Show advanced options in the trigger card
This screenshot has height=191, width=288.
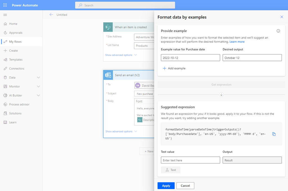pyautogui.click(x=121, y=55)
